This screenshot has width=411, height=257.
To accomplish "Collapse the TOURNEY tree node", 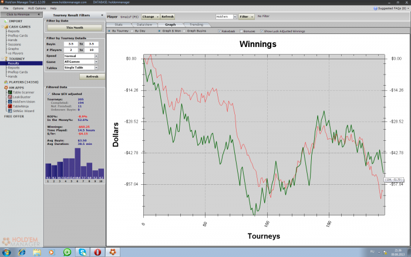I will click(x=2, y=59).
